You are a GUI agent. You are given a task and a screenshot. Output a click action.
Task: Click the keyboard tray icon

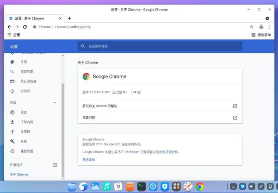tap(233, 186)
